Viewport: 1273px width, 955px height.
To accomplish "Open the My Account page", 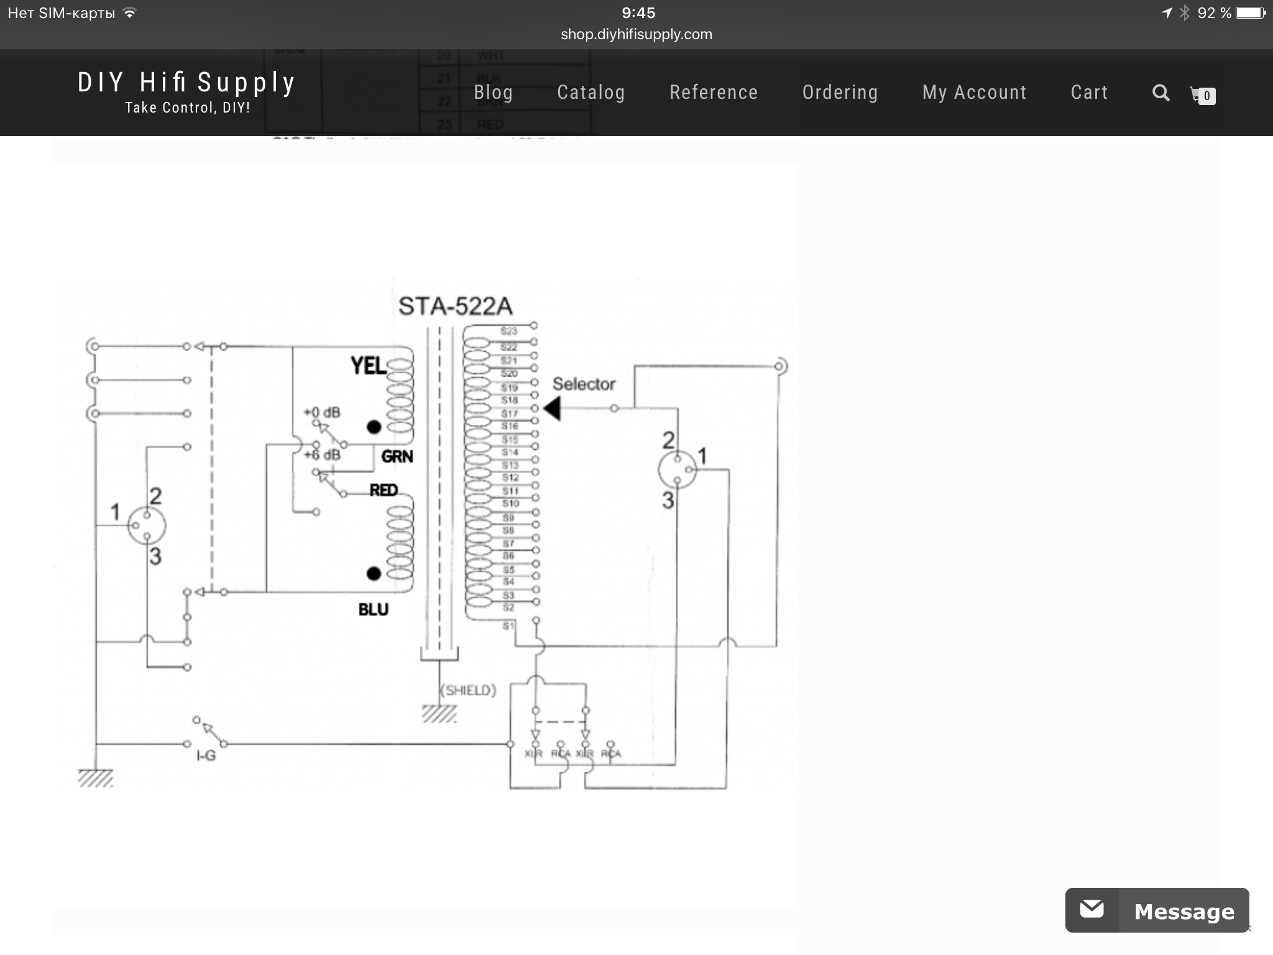I will pos(974,93).
